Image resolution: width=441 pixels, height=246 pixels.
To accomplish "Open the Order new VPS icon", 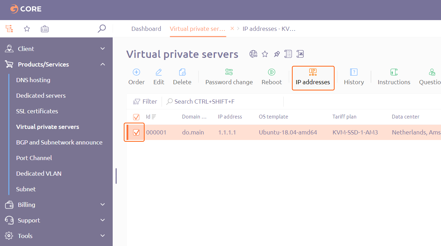I will [136, 77].
